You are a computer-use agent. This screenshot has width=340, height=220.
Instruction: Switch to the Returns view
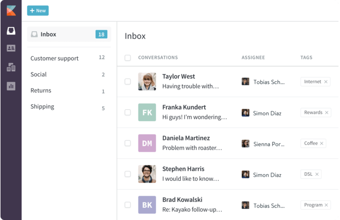click(x=41, y=91)
